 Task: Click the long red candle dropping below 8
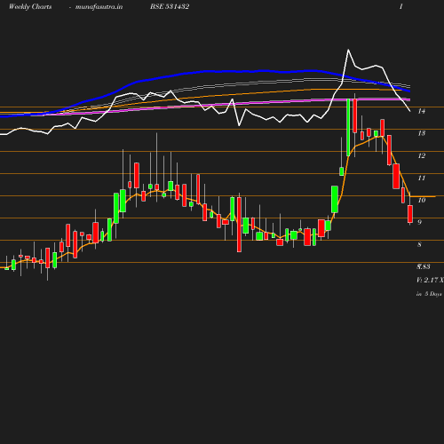tap(239, 225)
